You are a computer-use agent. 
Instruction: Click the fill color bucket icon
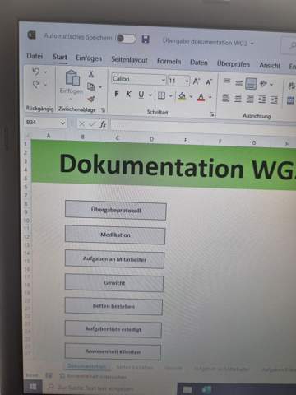(x=182, y=96)
